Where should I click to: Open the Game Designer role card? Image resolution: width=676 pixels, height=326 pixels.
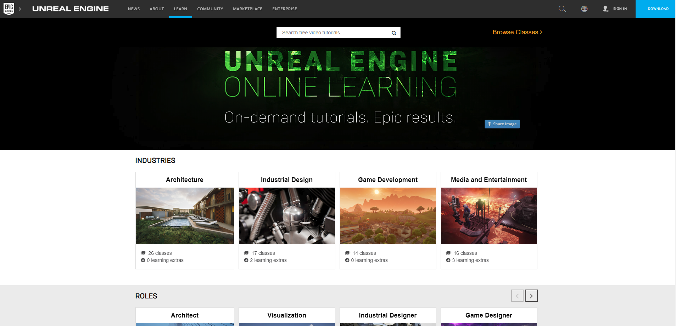489,316
